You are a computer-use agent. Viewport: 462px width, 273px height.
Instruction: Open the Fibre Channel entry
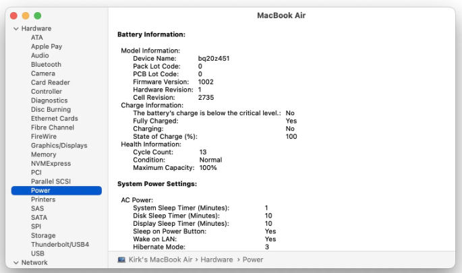pyautogui.click(x=53, y=127)
